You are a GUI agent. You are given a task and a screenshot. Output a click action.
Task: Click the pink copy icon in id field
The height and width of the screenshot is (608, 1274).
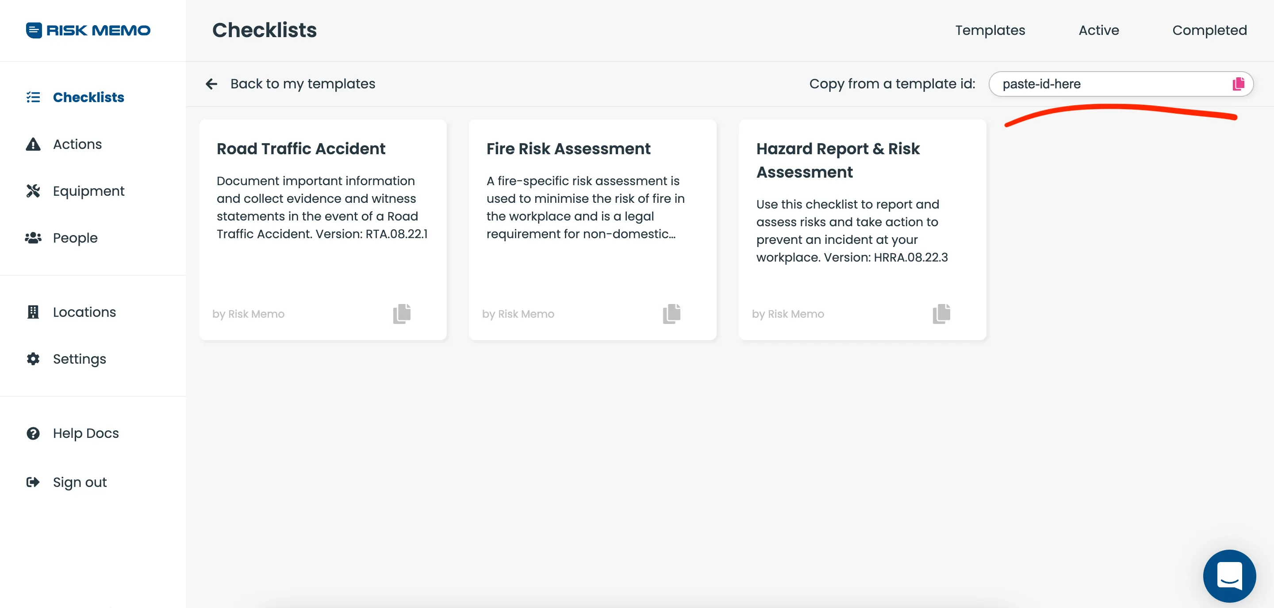tap(1239, 84)
